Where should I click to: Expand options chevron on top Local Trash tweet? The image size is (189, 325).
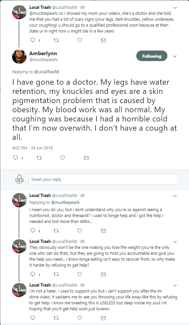click(175, 8)
